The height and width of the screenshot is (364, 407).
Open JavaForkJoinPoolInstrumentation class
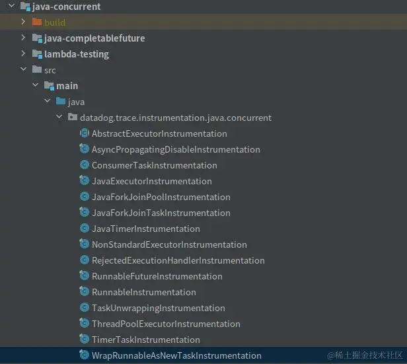[161, 197]
